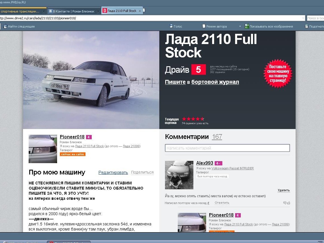
Task: Open the 'Pioneer018' profile link near avatar
Action: (72, 137)
